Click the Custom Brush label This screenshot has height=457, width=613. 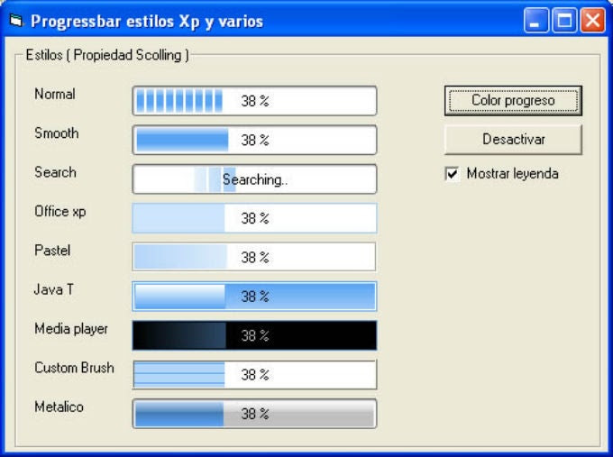[74, 368]
